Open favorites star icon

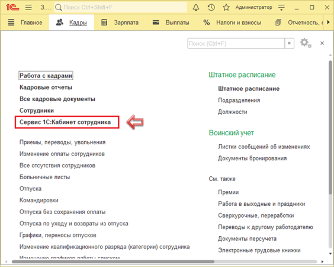tap(226, 8)
